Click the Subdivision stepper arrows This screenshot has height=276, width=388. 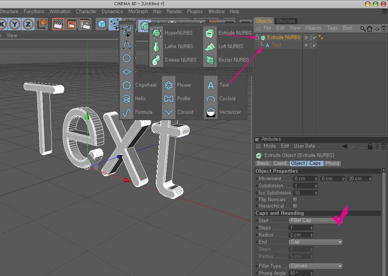pyautogui.click(x=316, y=186)
